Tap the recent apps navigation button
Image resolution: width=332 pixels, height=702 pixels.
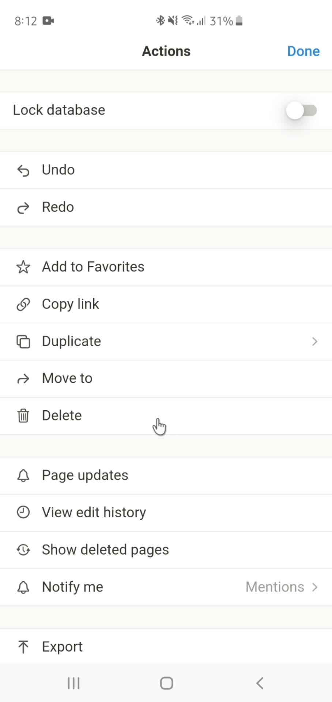(x=73, y=683)
